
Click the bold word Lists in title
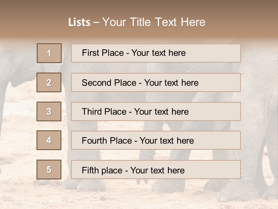pos(79,22)
